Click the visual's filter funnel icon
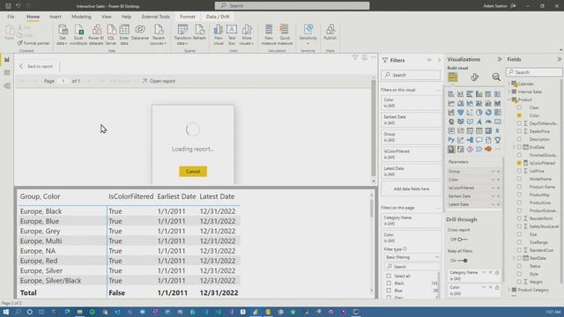Viewport: 564px width, 317px height. pyautogui.click(x=355, y=57)
